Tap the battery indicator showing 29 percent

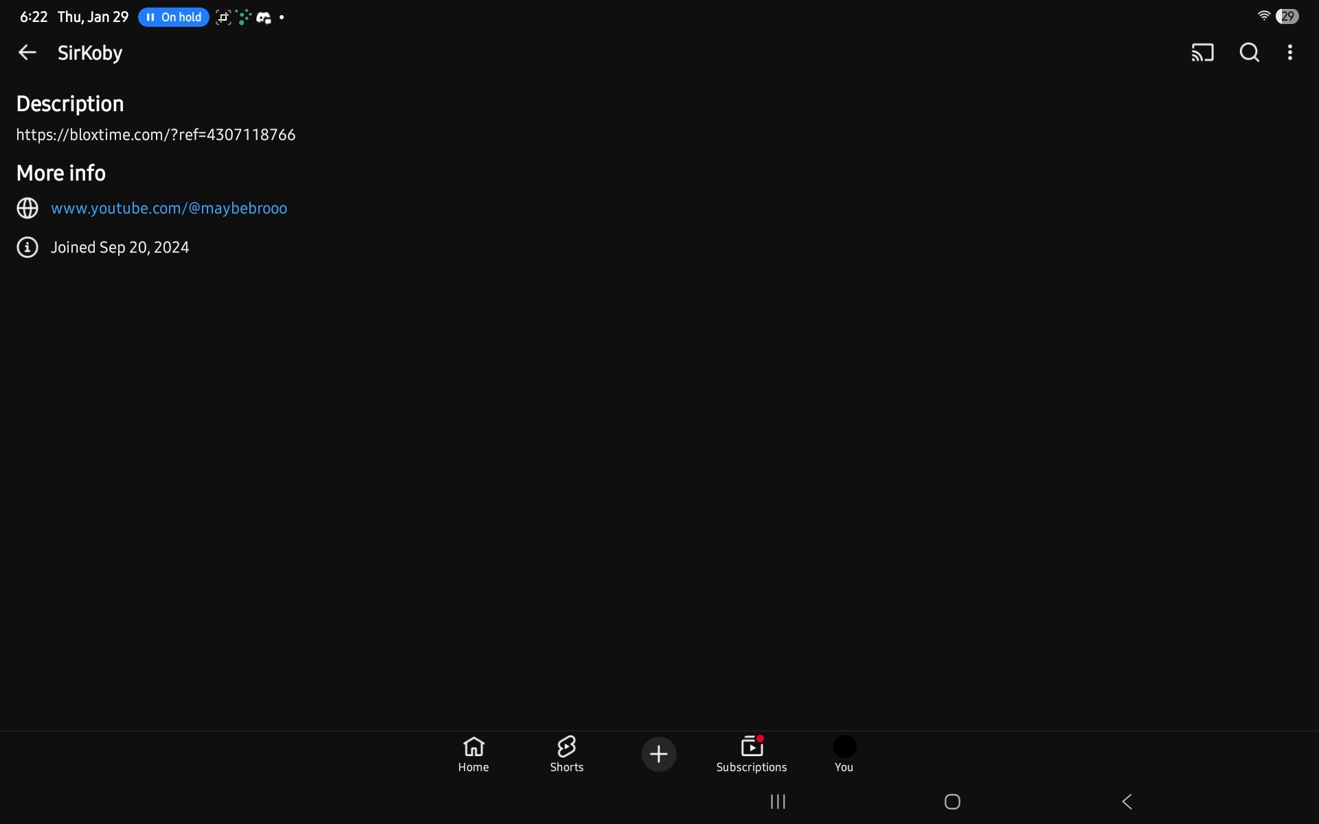[x=1287, y=16]
